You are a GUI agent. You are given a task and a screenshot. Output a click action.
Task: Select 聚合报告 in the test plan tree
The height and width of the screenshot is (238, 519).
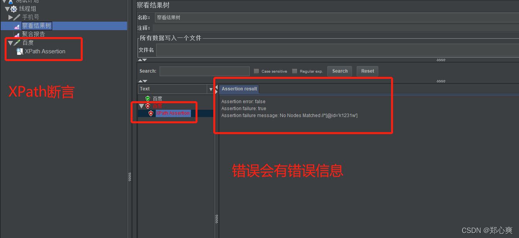pyautogui.click(x=34, y=34)
